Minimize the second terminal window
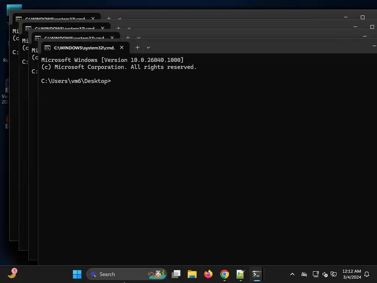 (365, 36)
